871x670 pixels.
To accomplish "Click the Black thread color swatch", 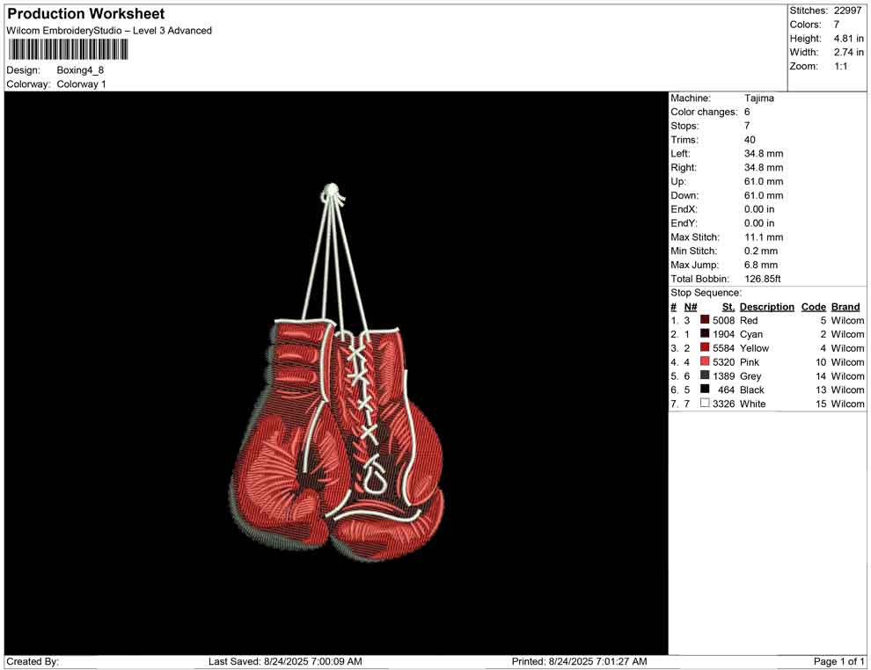I will (x=705, y=390).
